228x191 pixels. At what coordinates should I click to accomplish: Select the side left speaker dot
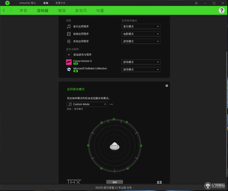[88, 145]
